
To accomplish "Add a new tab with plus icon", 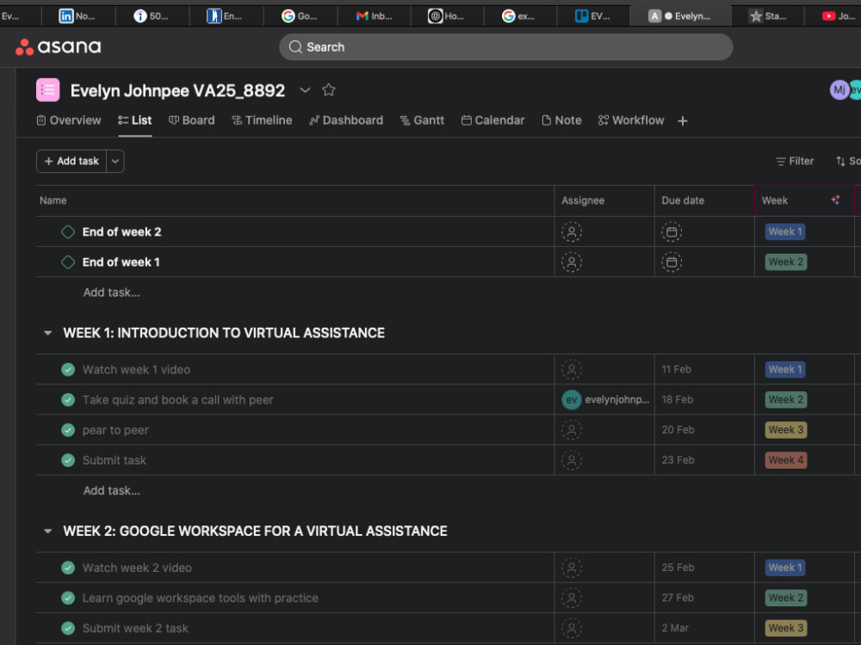I will point(683,120).
